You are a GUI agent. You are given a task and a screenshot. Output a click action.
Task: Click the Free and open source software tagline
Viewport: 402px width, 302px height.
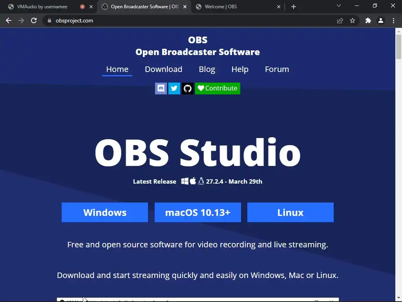(198, 245)
